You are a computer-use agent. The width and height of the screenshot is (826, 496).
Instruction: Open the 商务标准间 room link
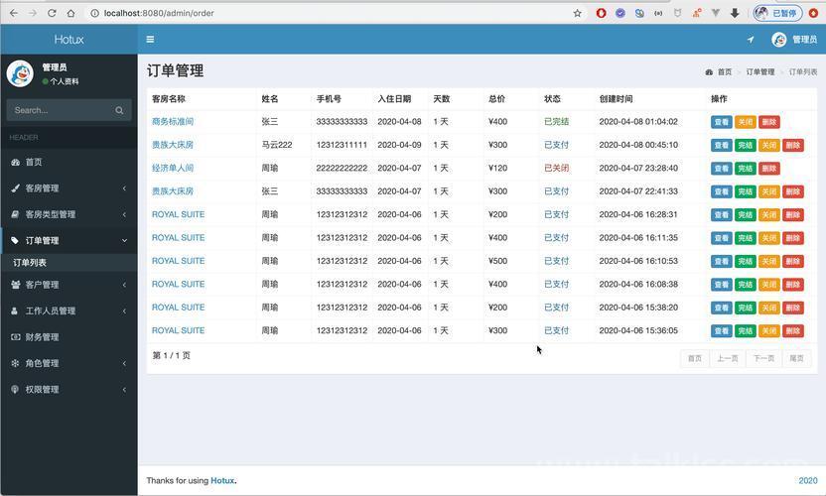coord(173,122)
